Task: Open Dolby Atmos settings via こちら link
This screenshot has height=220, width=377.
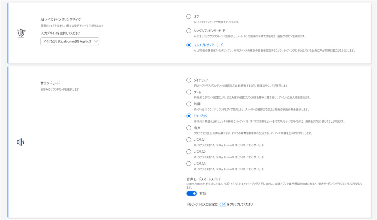Action: [x=223, y=204]
